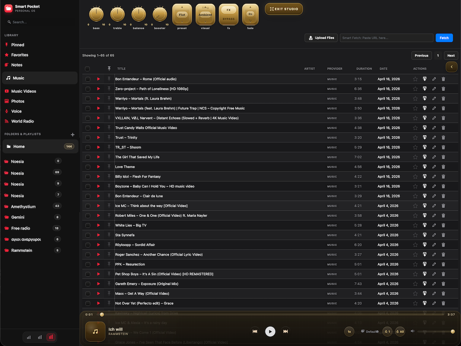Toggle the FX bypass switch

[x=229, y=15]
